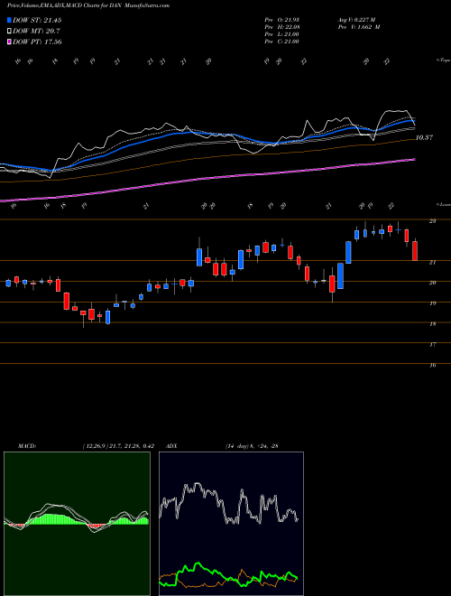Click the price axis label '20'
This screenshot has width=451, height=596.
pos(433,283)
